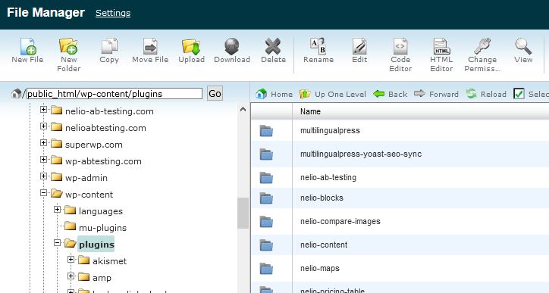
Task: Click the Go button
Action: (215, 94)
